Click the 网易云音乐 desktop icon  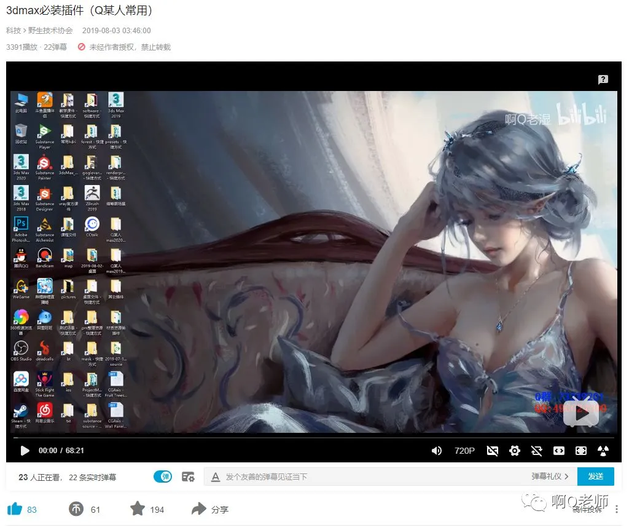pyautogui.click(x=44, y=413)
